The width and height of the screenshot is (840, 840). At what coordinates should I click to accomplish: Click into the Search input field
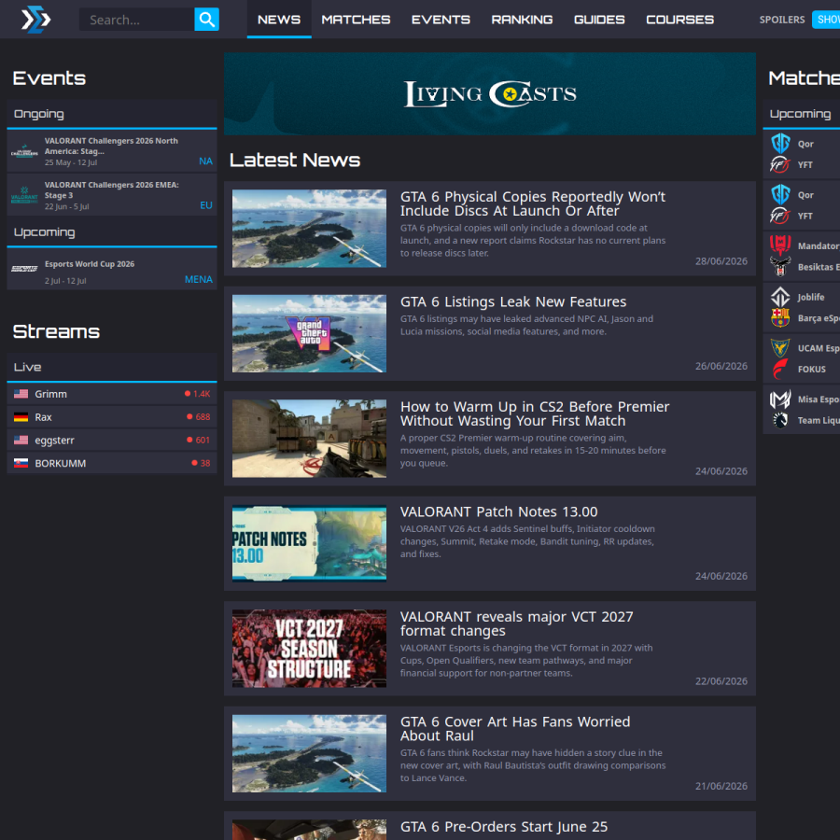pos(136,20)
